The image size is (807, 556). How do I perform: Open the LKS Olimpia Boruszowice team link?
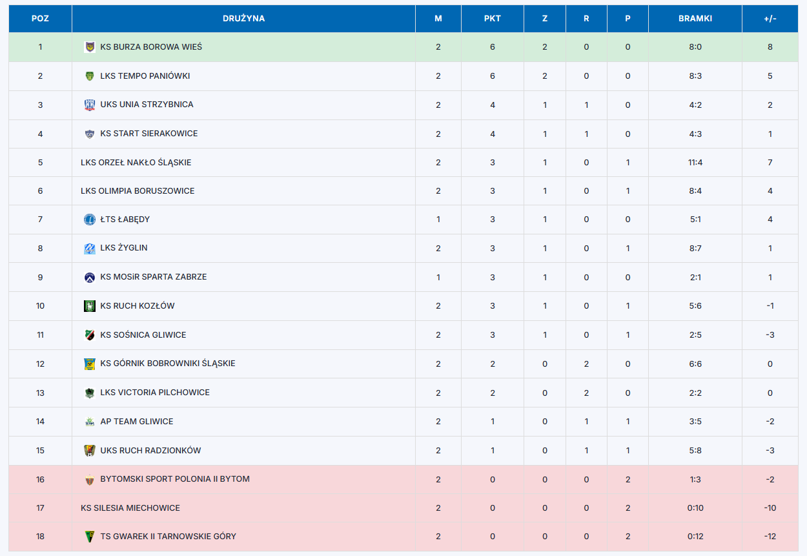click(138, 191)
